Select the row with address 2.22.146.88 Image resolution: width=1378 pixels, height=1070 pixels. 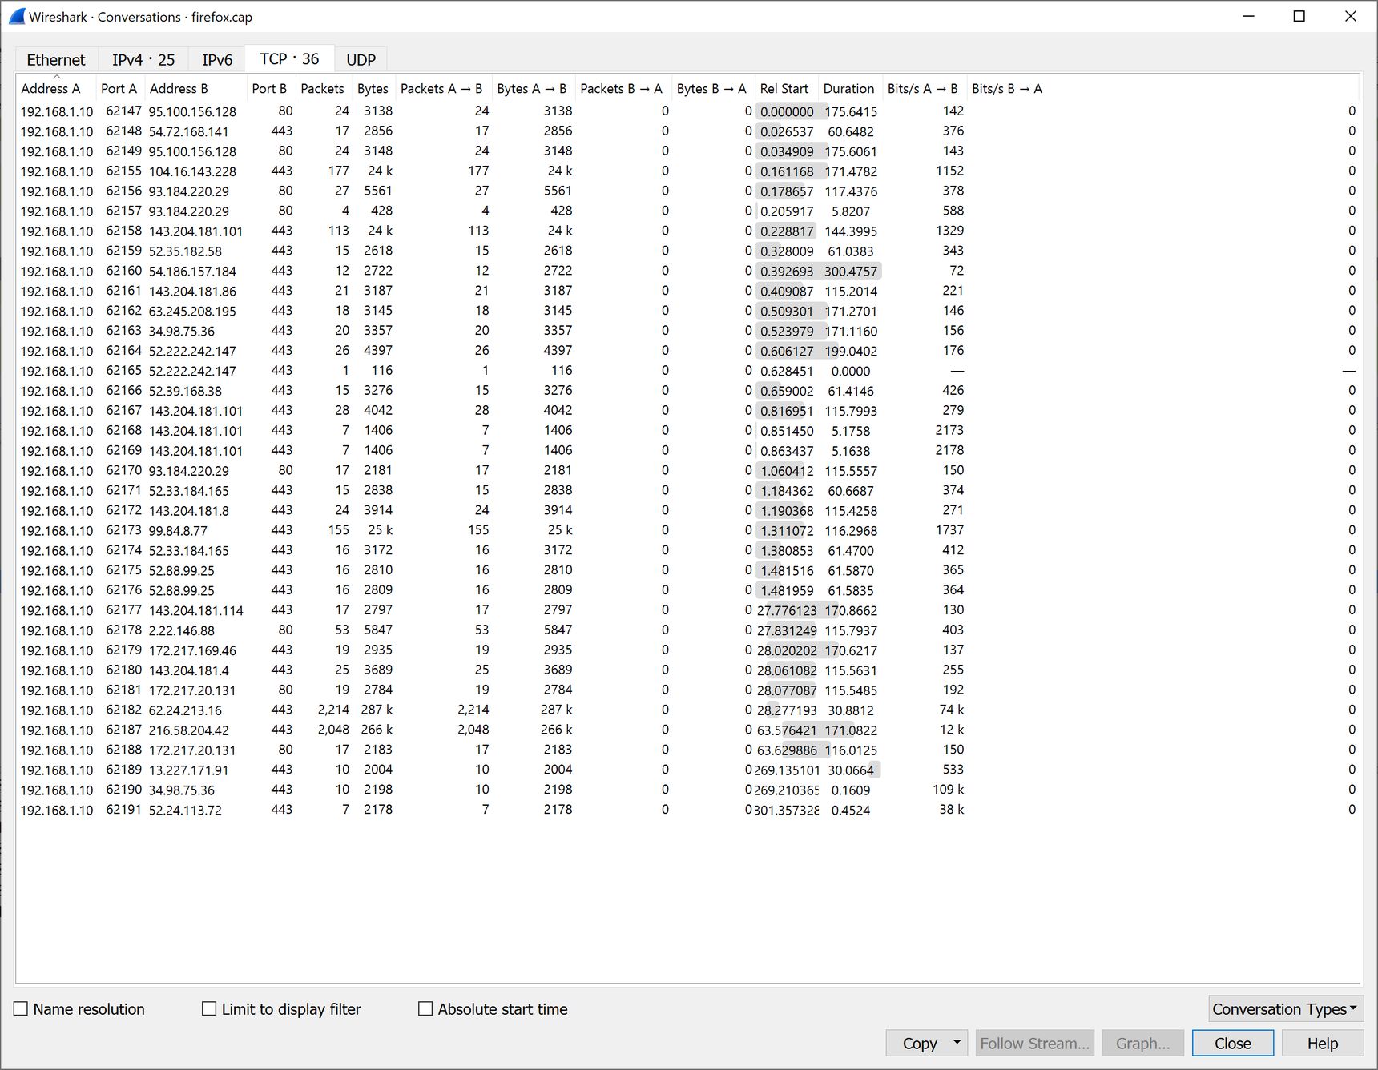click(687, 630)
